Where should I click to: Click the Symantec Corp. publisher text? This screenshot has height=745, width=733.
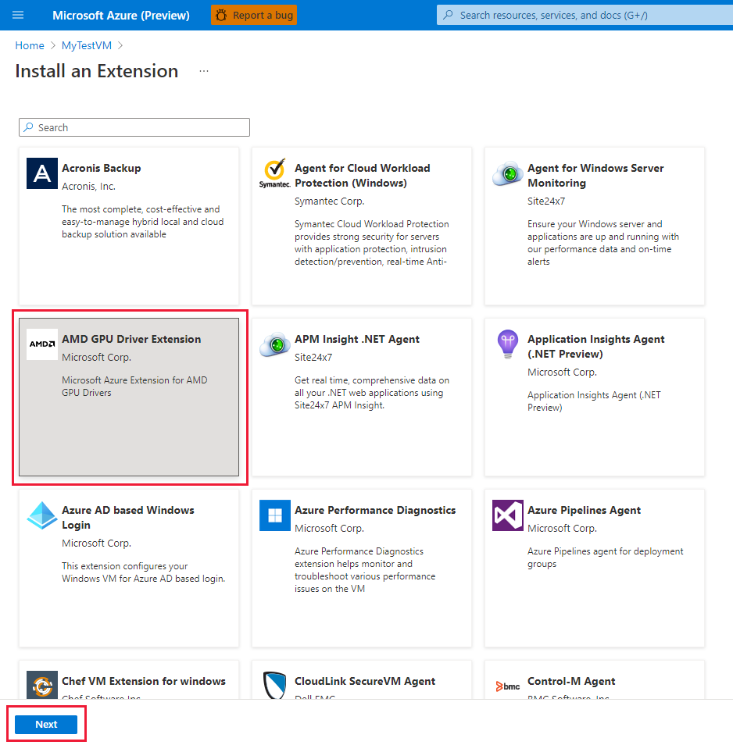[x=330, y=201]
